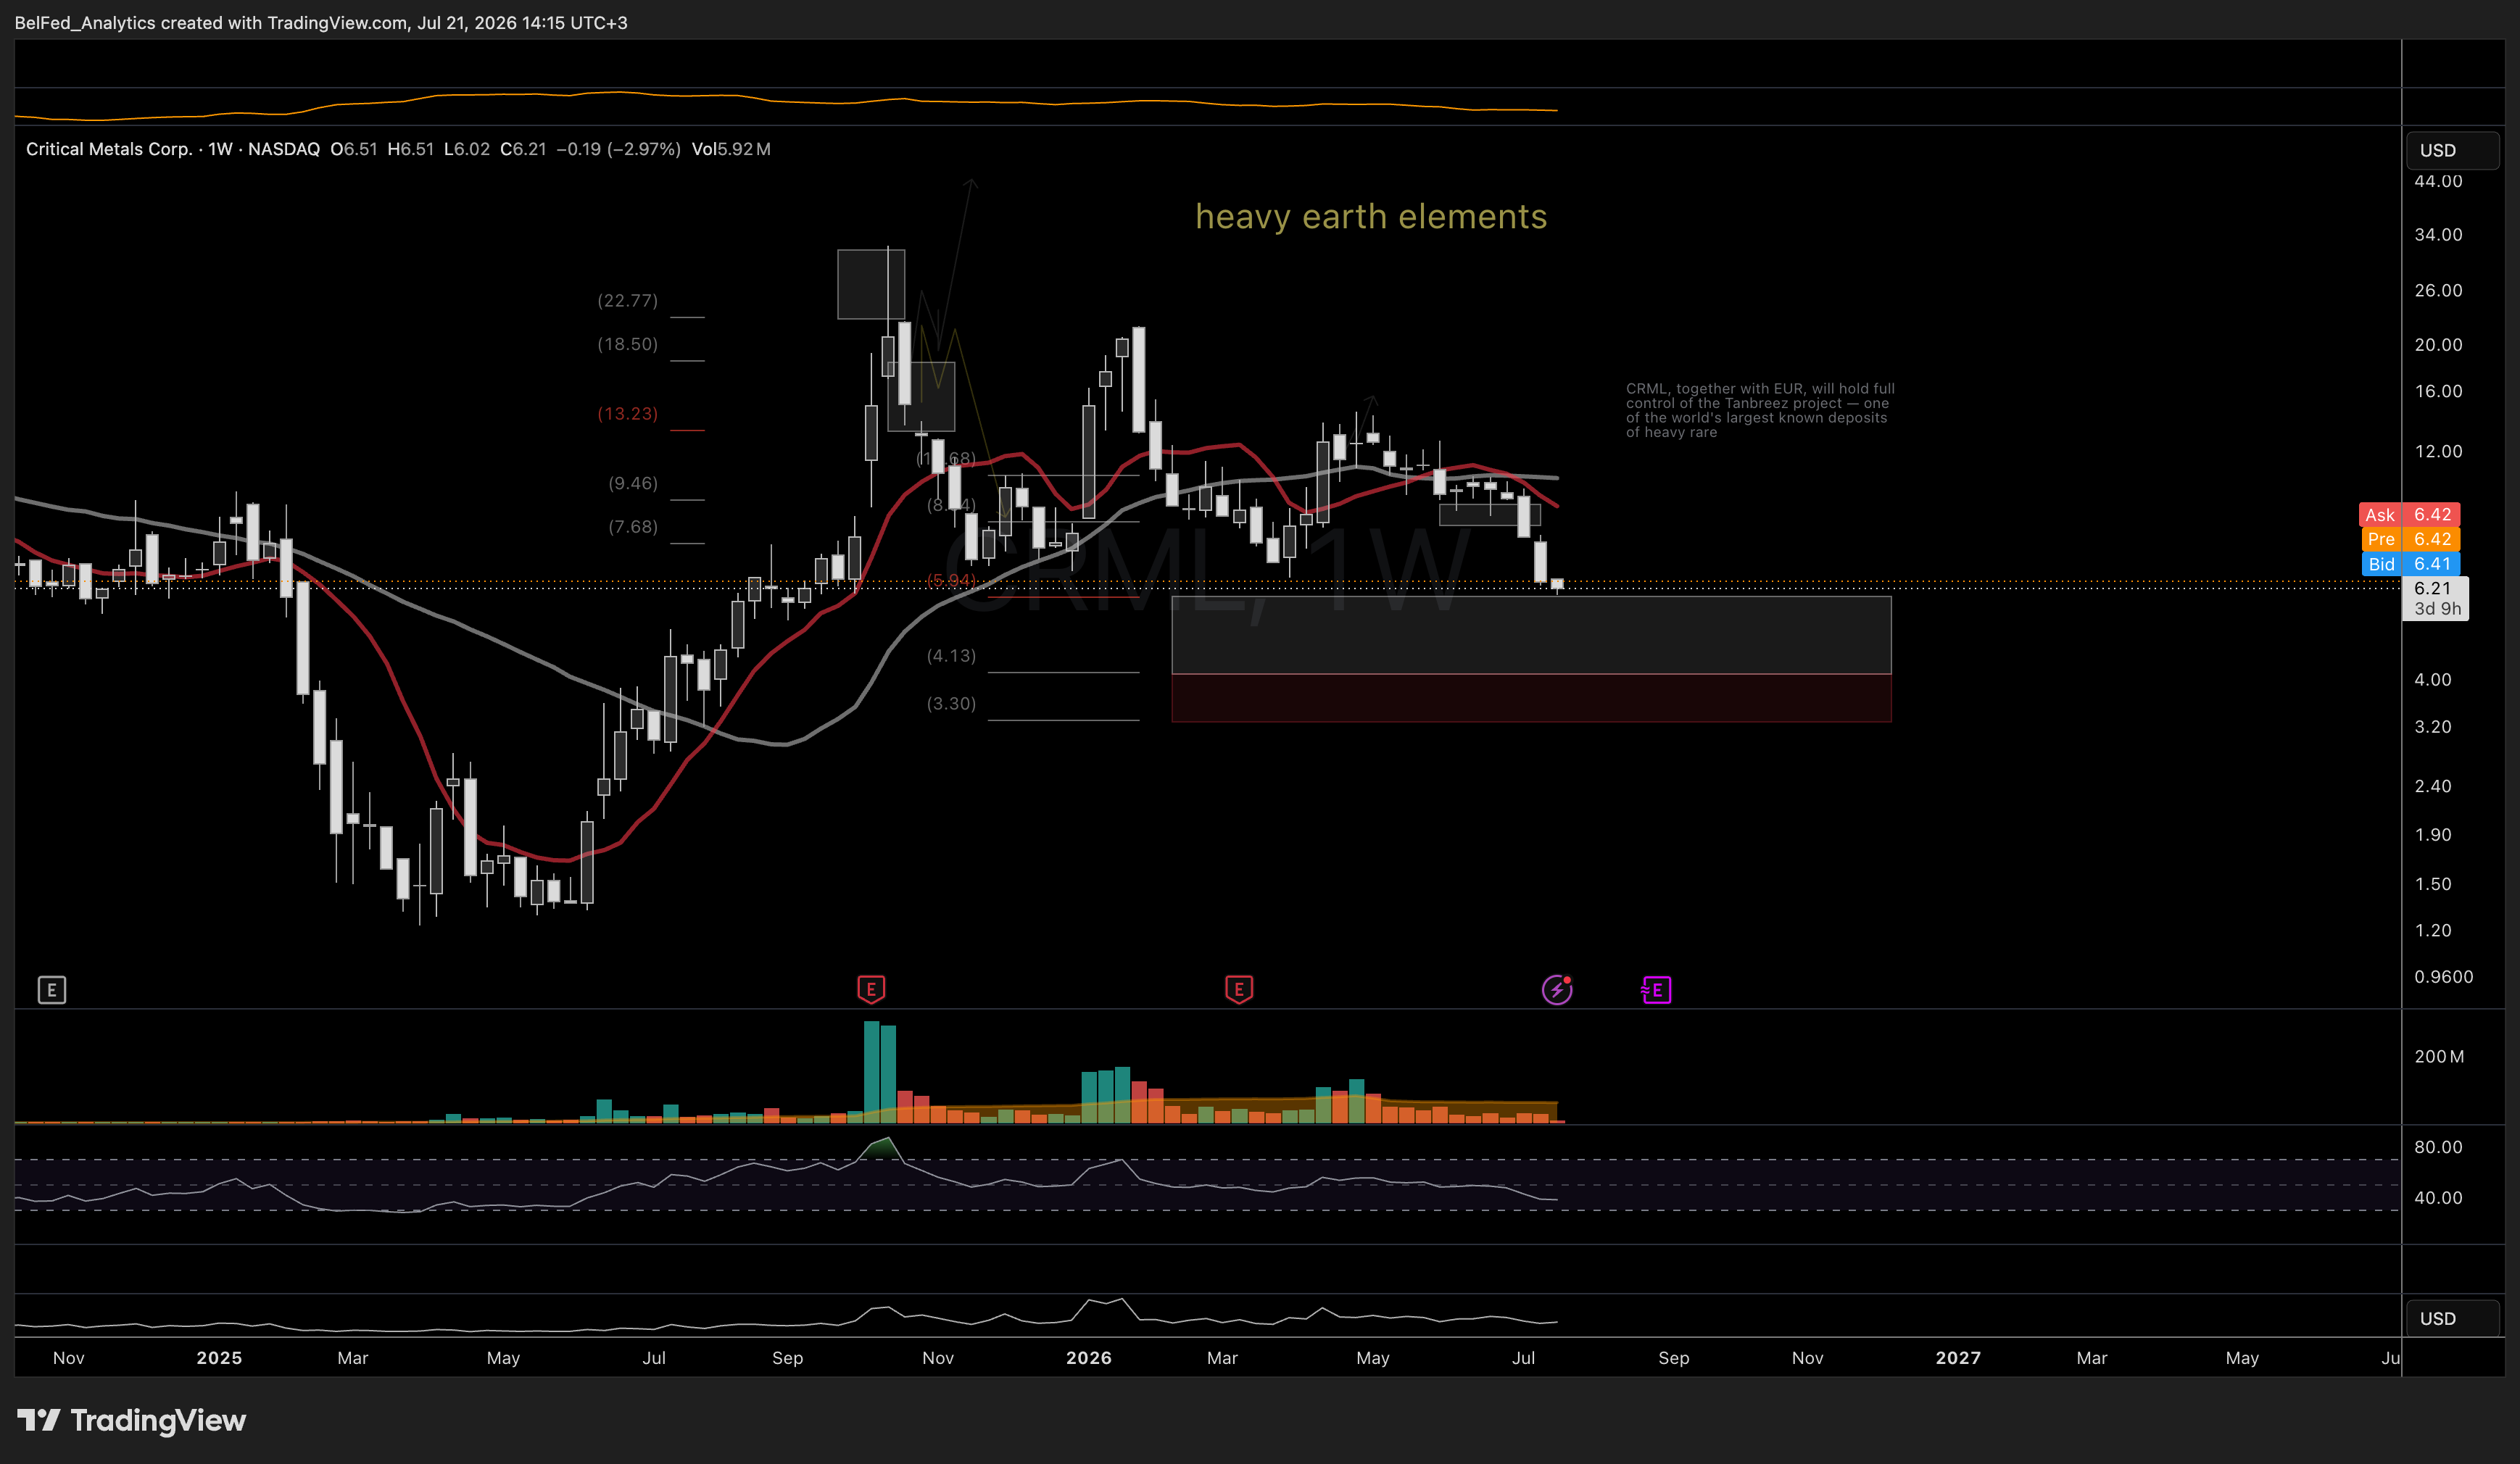
Task: Click the (4.13) level label
Action: tap(951, 655)
